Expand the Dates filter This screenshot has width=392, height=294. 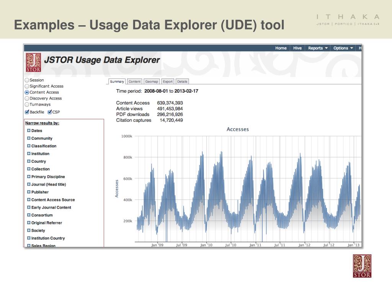pos(29,131)
